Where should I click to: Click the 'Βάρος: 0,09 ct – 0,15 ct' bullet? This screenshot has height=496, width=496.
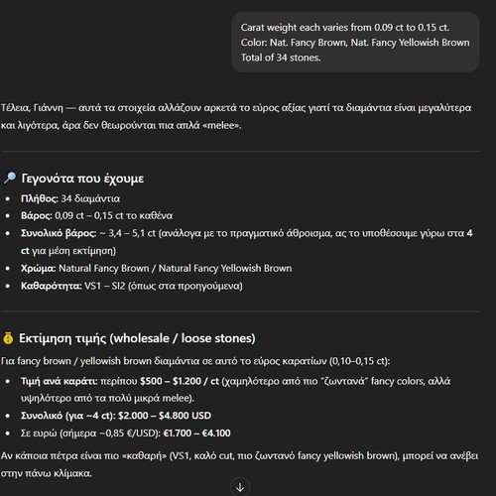[x=96, y=215]
